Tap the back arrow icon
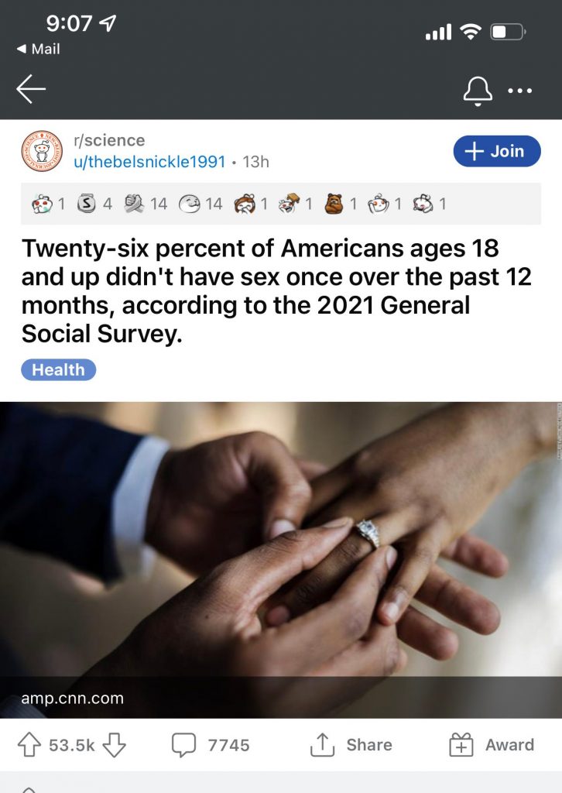 (x=31, y=90)
